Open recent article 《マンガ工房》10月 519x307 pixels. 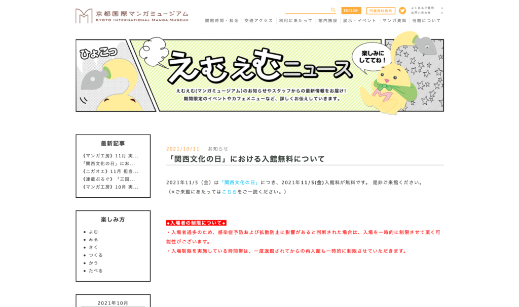(x=110, y=187)
